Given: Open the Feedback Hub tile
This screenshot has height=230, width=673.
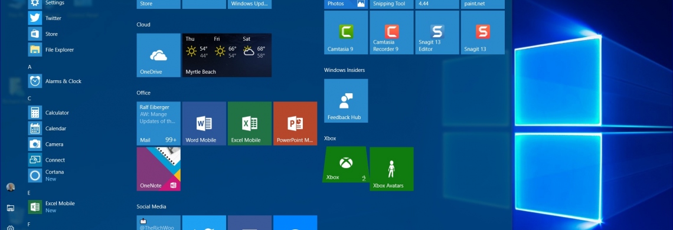Looking at the screenshot, I should pyautogui.click(x=346, y=101).
